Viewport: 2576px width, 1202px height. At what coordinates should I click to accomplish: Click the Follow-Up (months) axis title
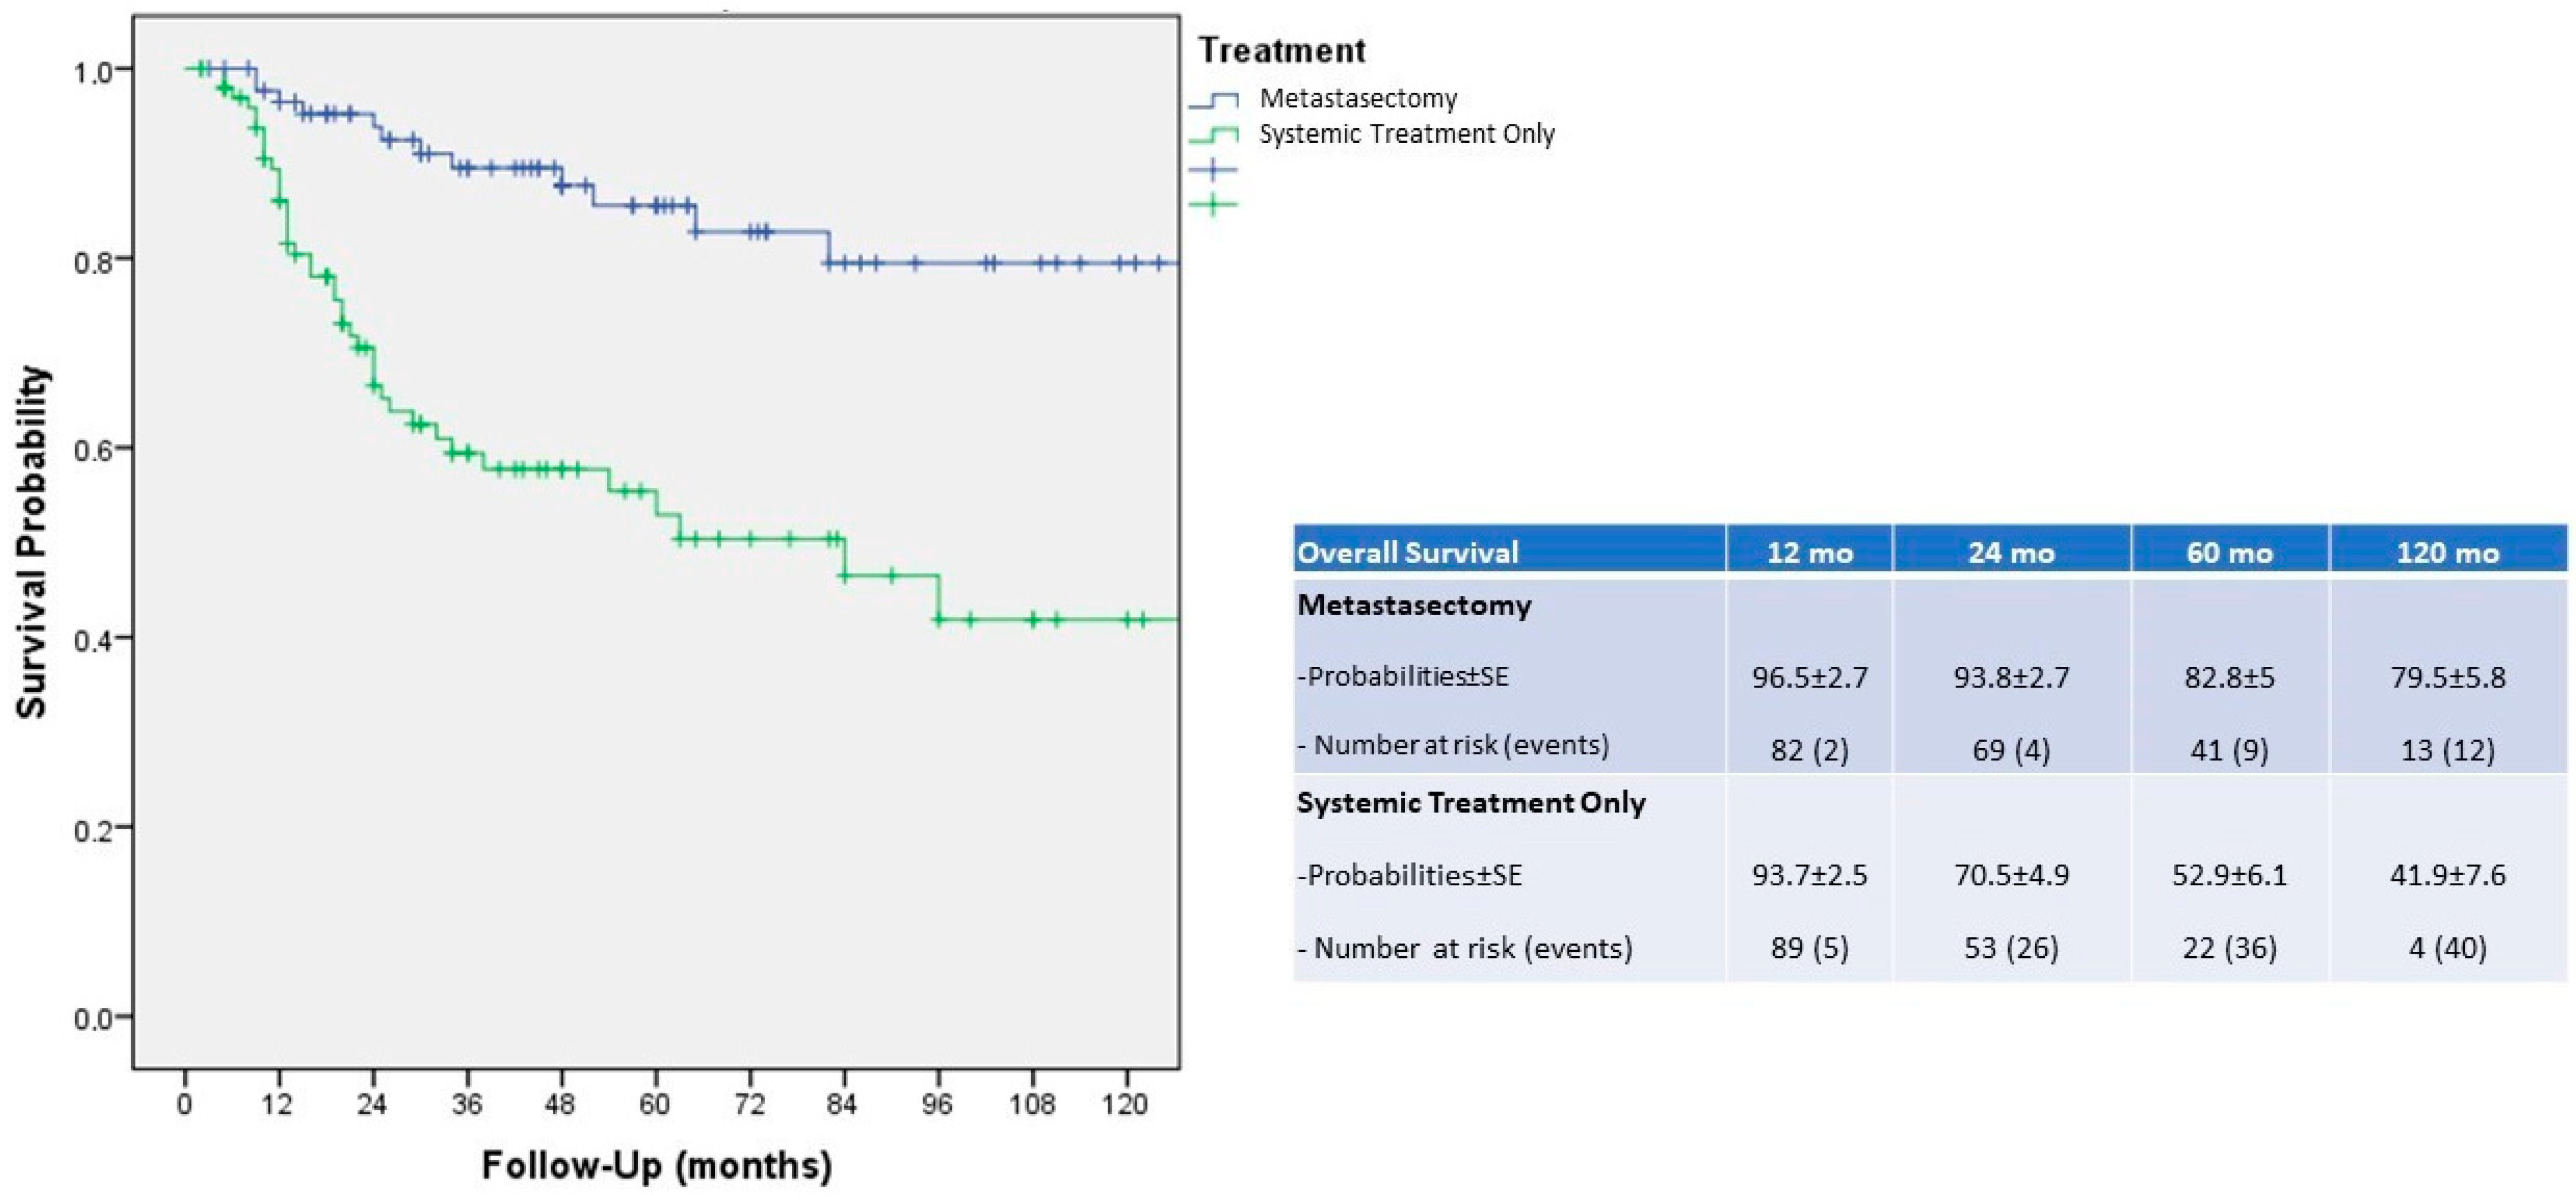click(x=656, y=1165)
